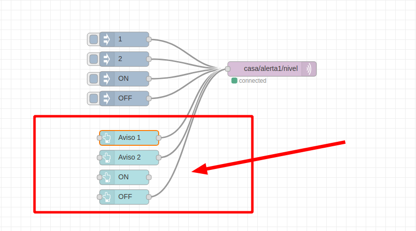This screenshot has width=416, height=231.
Task: Click the MQTT wireless icon on casa/alerta1/nivel
Action: pos(309,69)
